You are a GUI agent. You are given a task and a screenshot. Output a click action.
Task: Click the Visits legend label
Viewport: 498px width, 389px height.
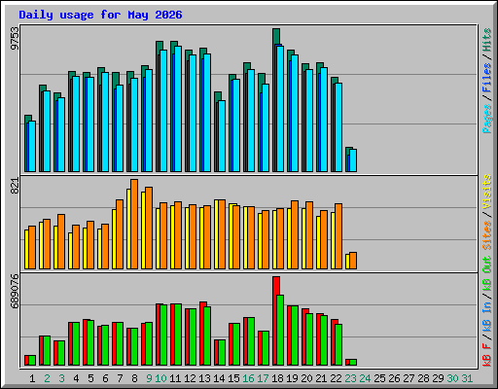pos(487,192)
